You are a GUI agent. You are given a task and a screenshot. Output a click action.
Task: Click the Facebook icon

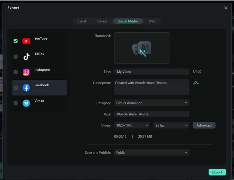pos(26,88)
